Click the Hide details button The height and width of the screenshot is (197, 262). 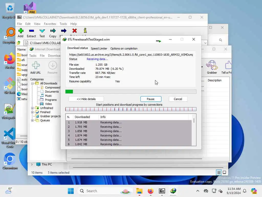86,99
